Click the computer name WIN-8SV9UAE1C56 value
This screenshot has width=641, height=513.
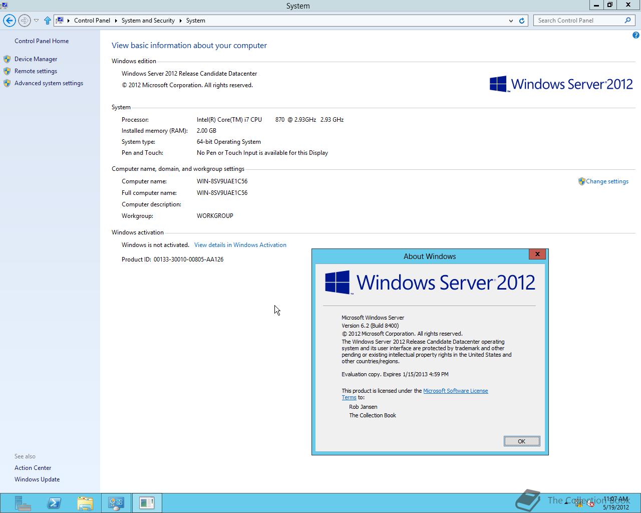[222, 181]
